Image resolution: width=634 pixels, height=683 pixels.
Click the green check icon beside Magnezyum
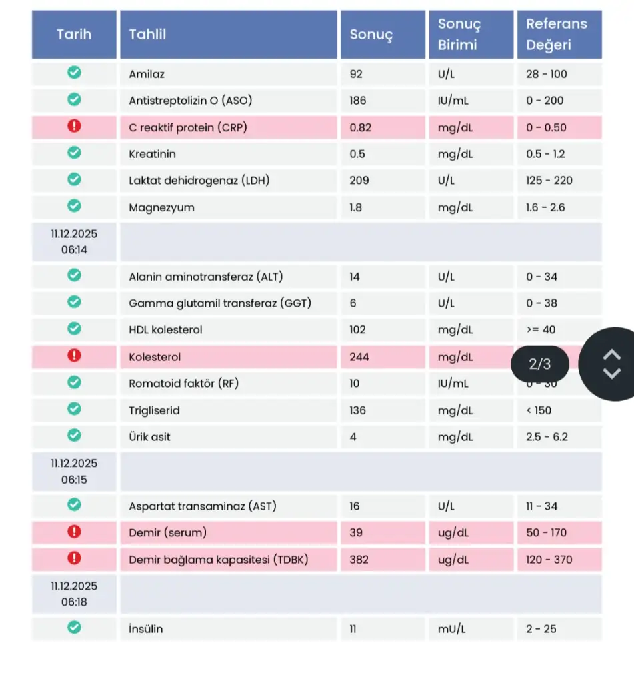tap(75, 207)
